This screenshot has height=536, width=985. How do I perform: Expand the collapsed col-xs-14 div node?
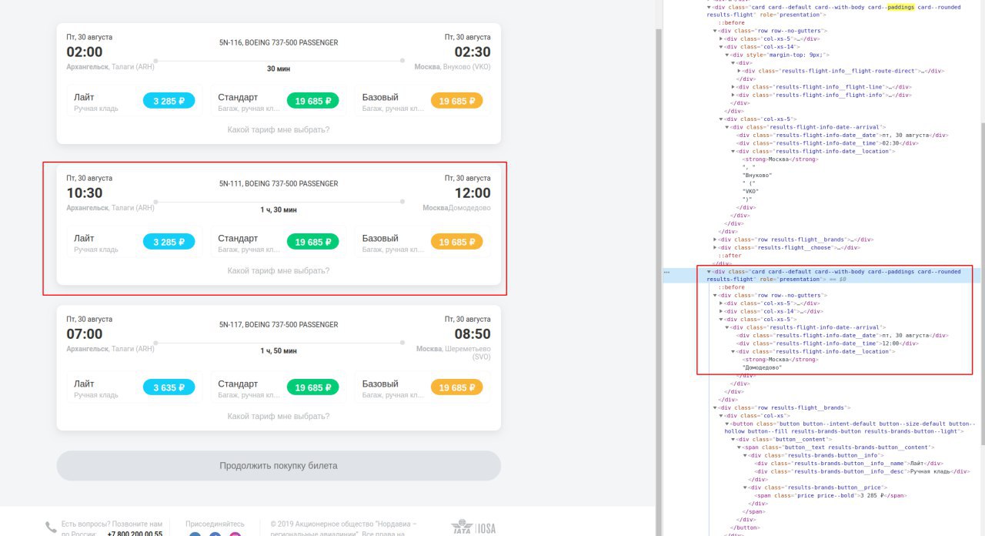point(721,311)
